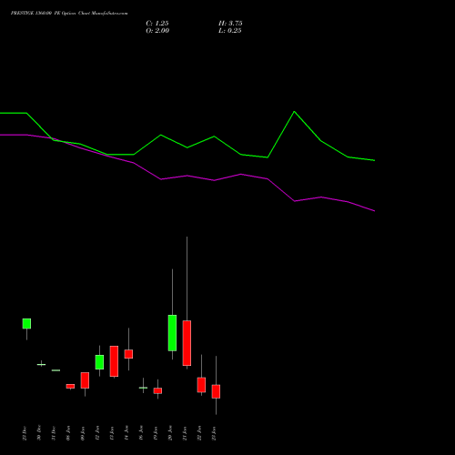Click the 31 Dec date label
The image size is (455, 455).
tap(54, 433)
